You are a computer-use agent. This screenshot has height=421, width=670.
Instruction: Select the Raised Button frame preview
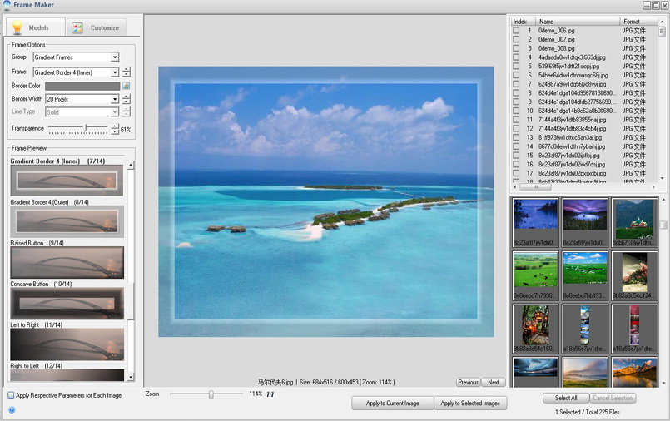click(67, 262)
